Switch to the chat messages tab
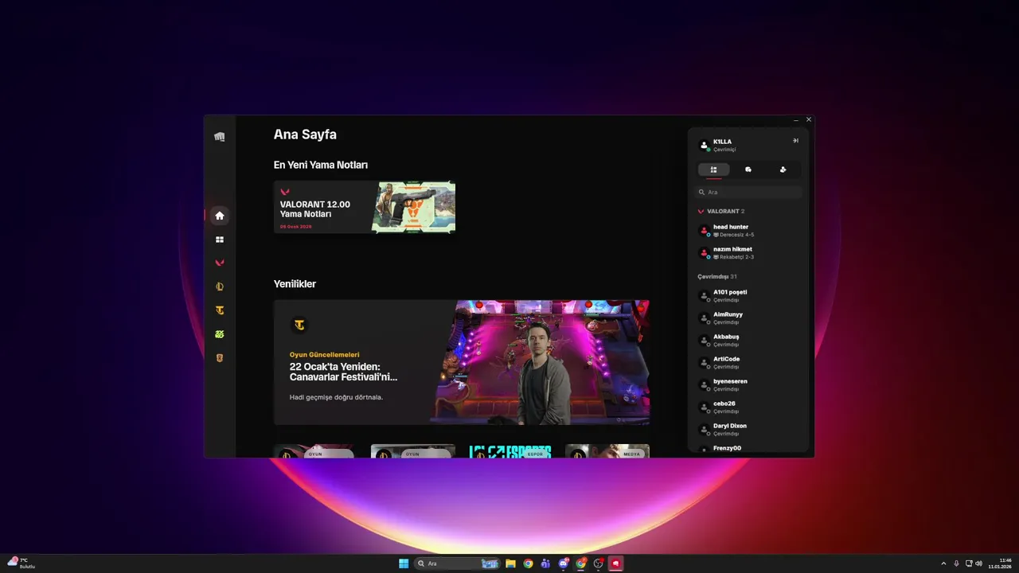This screenshot has height=573, width=1019. [x=748, y=170]
